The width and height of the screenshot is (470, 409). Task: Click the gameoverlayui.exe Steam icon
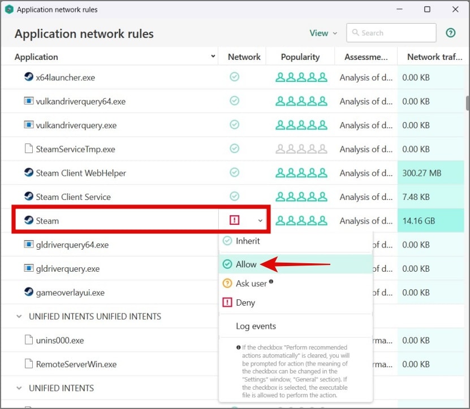click(28, 292)
